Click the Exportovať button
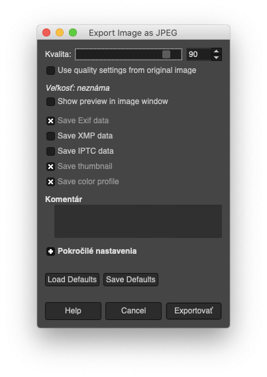This screenshot has height=377, width=267. [193, 311]
